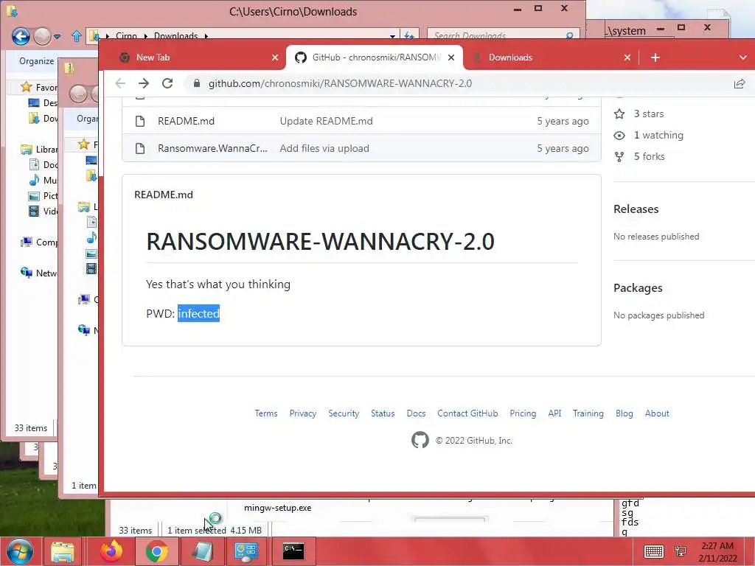Open recent locations dropdown in Explorer
755x566 pixels.
click(58, 37)
